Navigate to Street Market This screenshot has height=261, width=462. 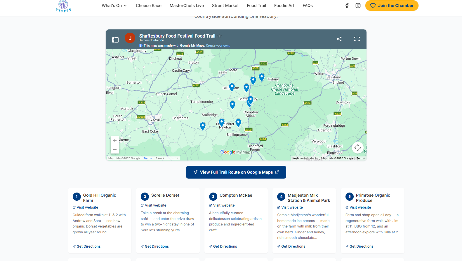[x=225, y=6]
